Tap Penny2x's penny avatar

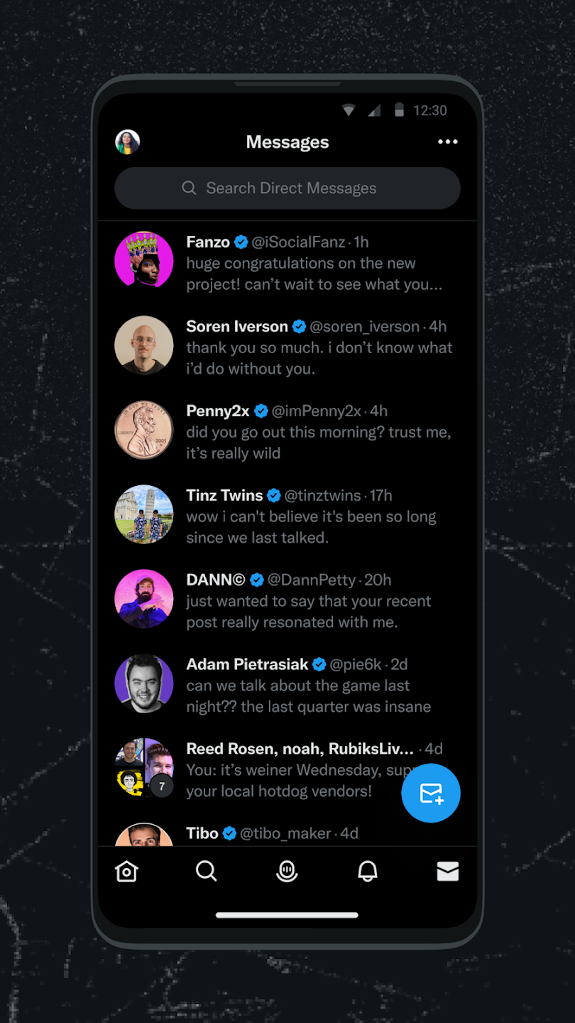pos(144,429)
